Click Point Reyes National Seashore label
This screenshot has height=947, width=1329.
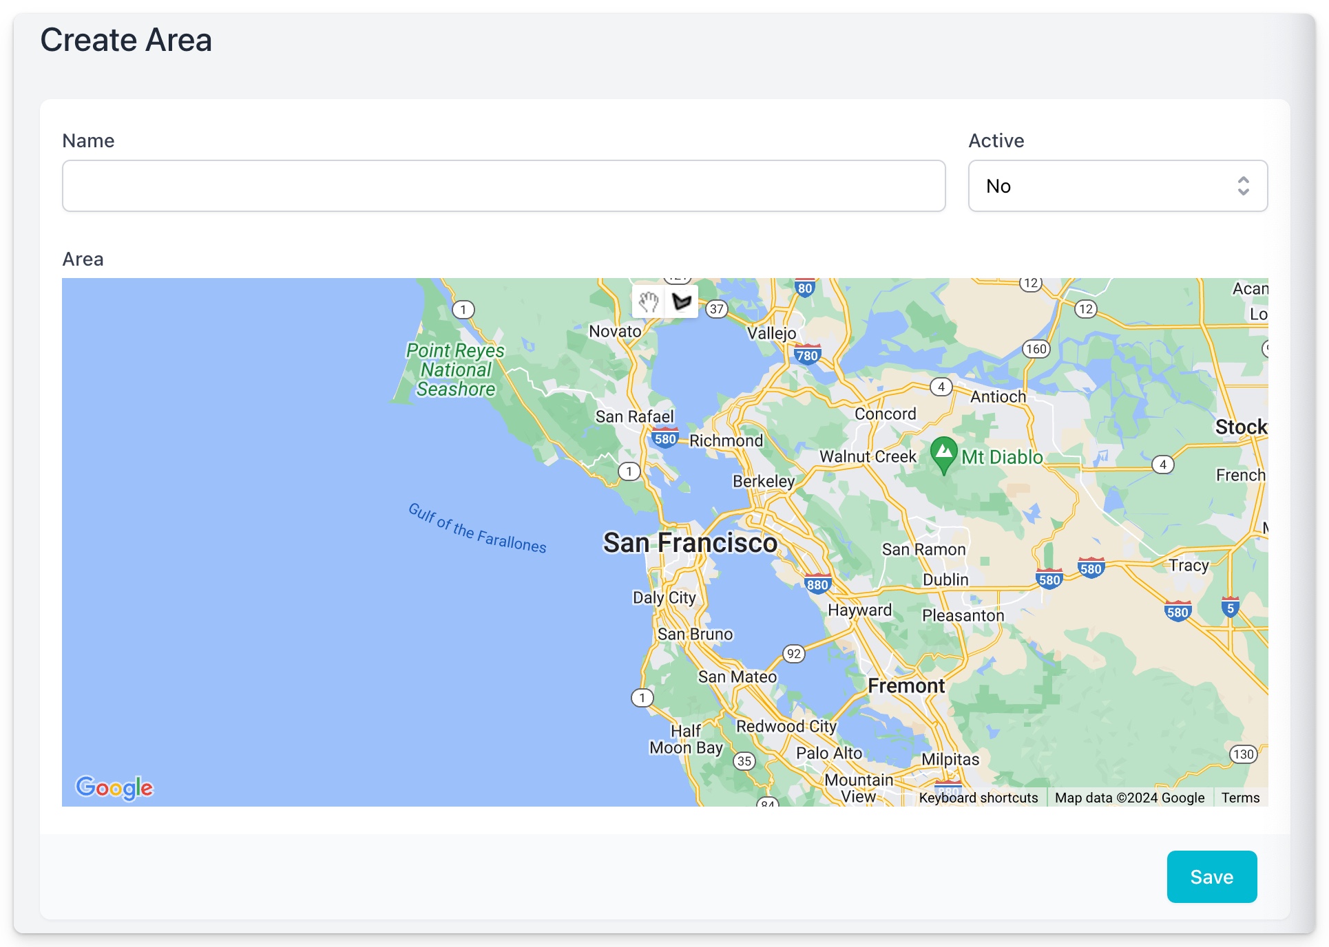pos(455,370)
